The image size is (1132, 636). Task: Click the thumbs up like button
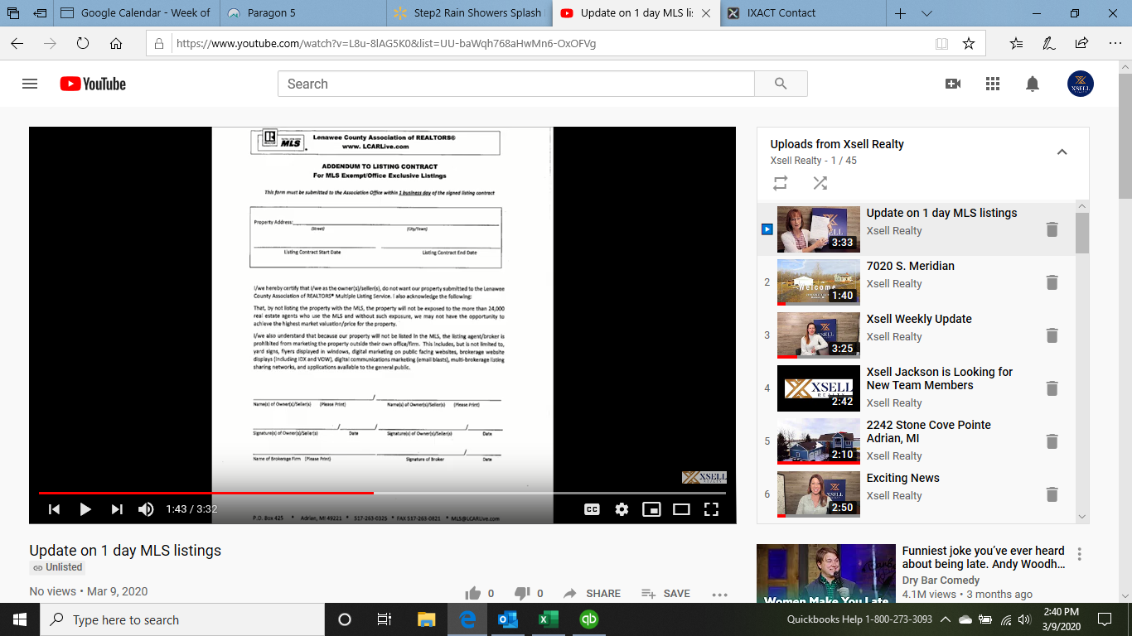[x=473, y=593]
